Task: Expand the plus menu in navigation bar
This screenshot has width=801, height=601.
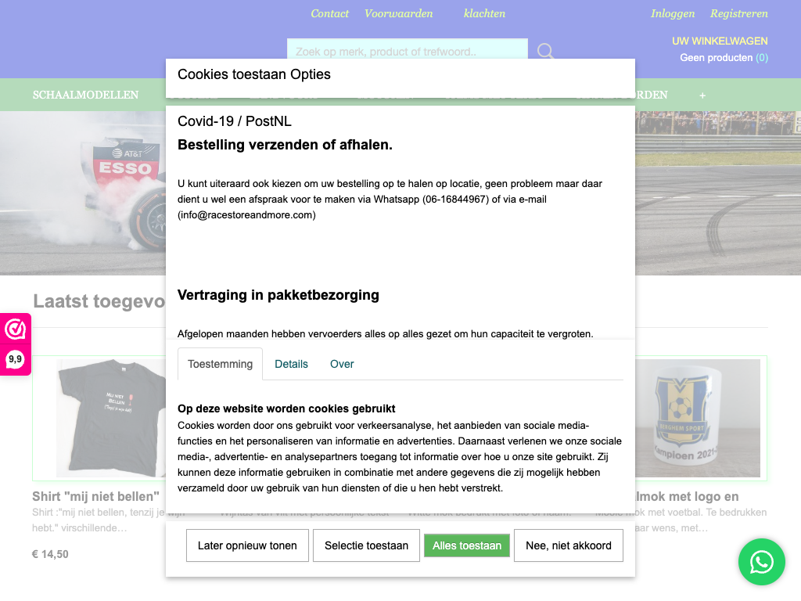Action: [x=702, y=95]
